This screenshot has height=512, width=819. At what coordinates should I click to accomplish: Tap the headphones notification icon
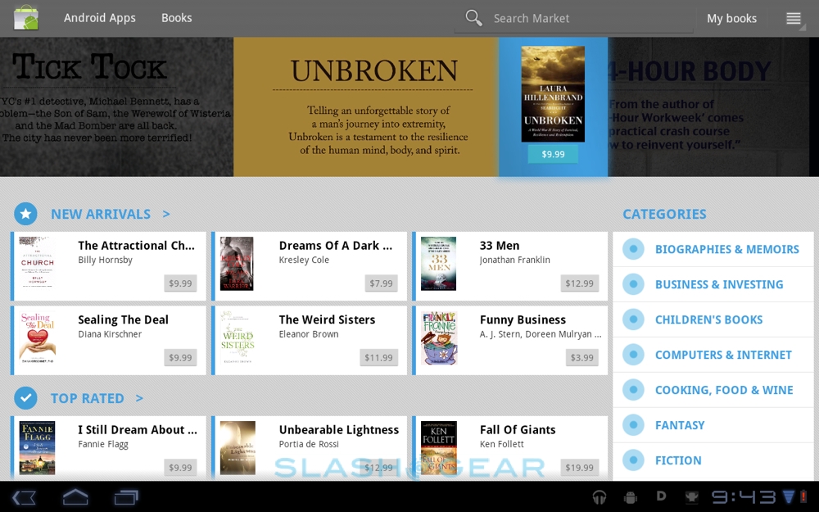[x=599, y=497]
